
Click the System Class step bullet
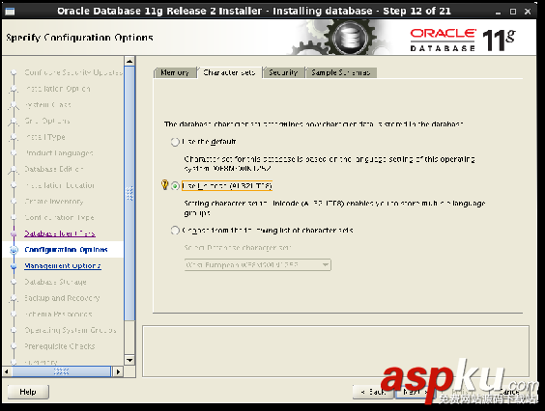pyautogui.click(x=14, y=105)
